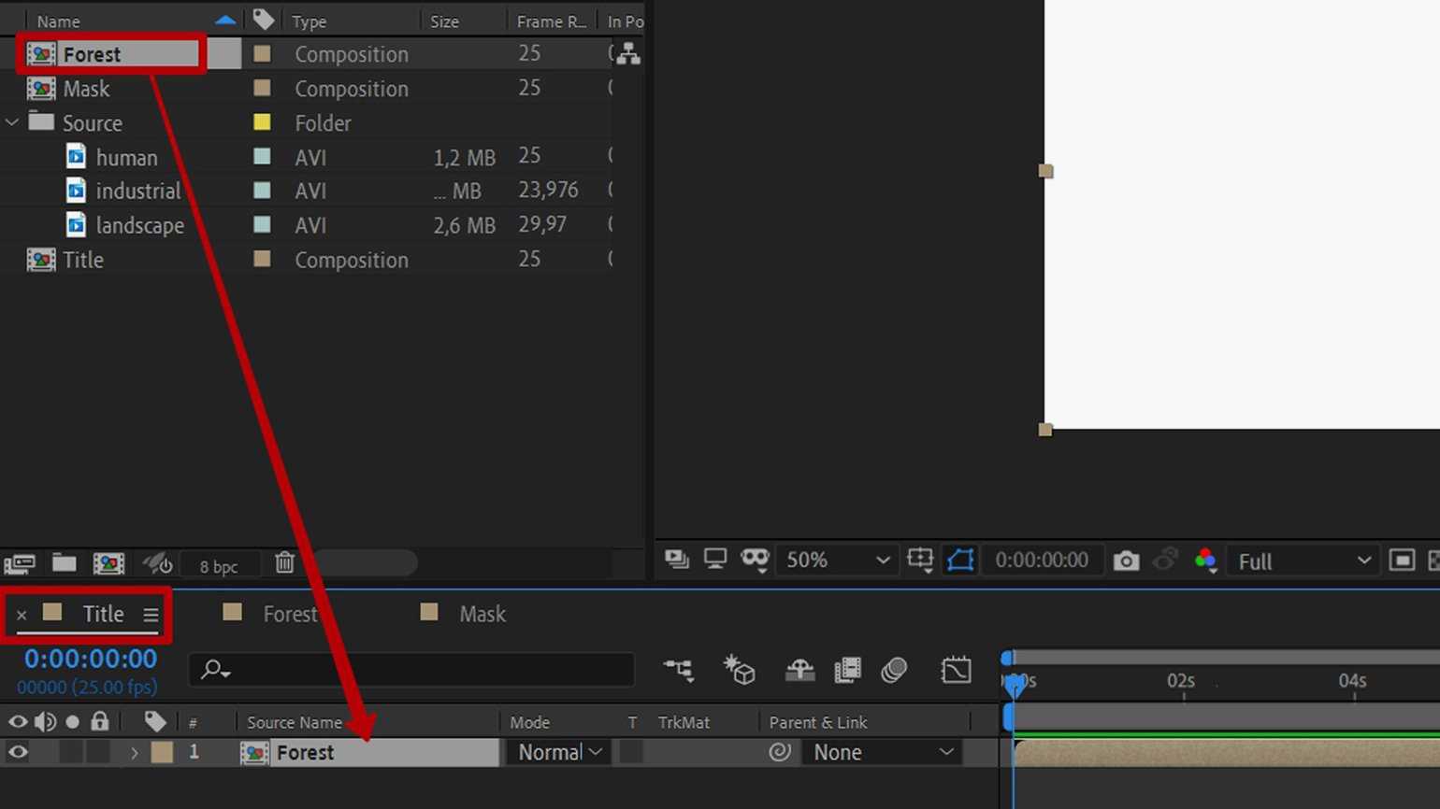Switch to the Forest timeline tab

pos(290,614)
